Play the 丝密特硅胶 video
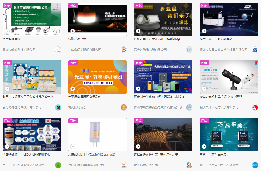The height and width of the screenshot is (171, 261). [7, 146]
